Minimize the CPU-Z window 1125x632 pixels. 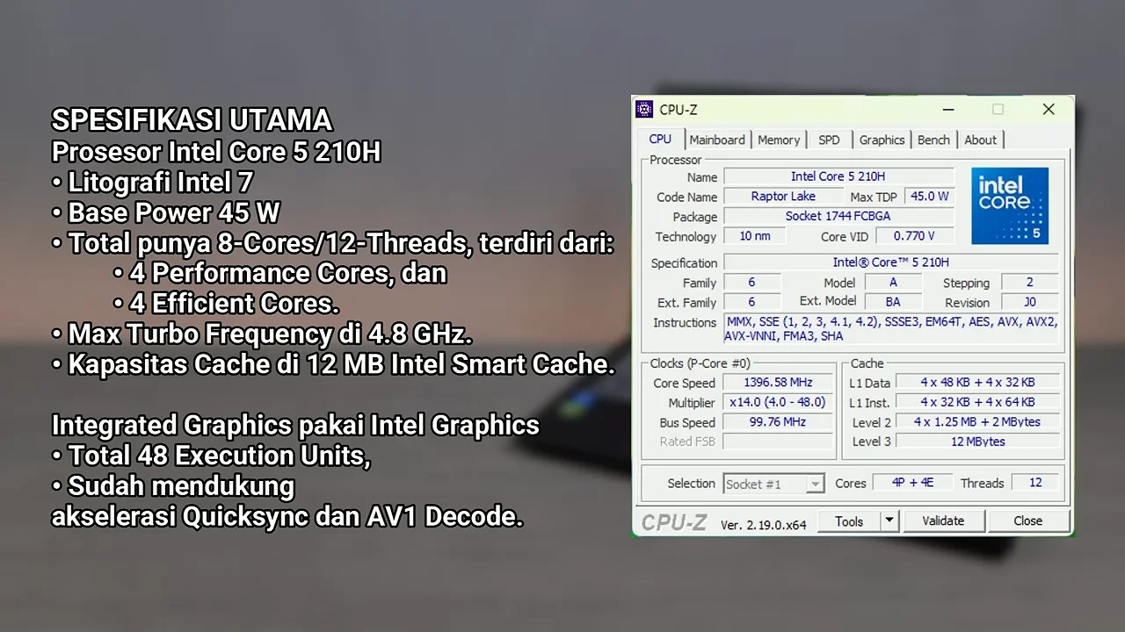(948, 110)
